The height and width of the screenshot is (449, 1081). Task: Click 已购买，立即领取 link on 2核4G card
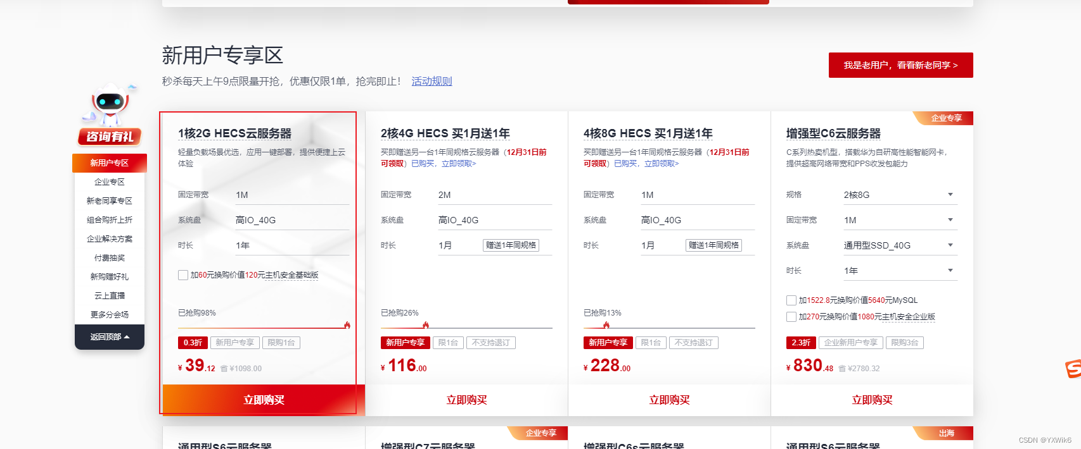click(444, 164)
